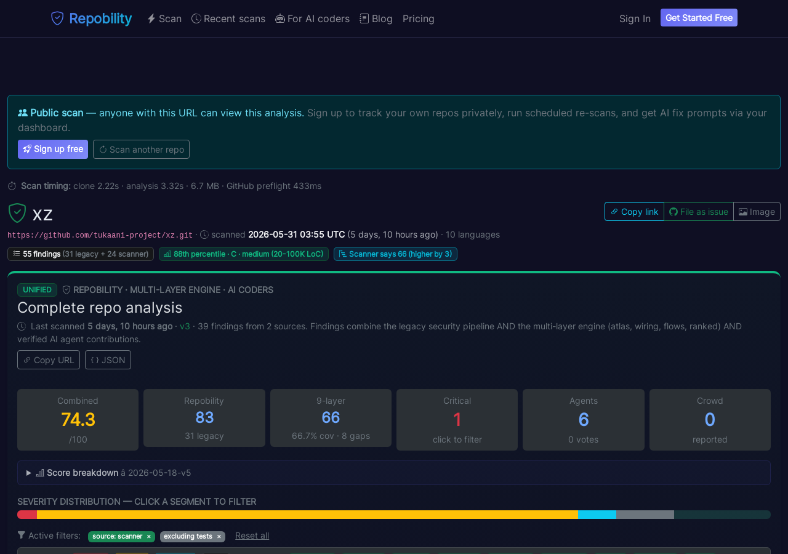The height and width of the screenshot is (554, 788).
Task: Open the Scan menu item
Action: [x=164, y=18]
